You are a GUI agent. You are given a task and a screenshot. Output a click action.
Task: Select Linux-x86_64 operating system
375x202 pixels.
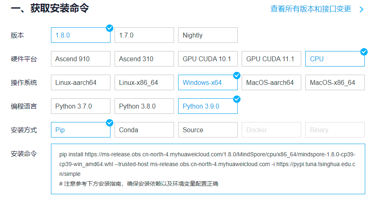(x=144, y=82)
